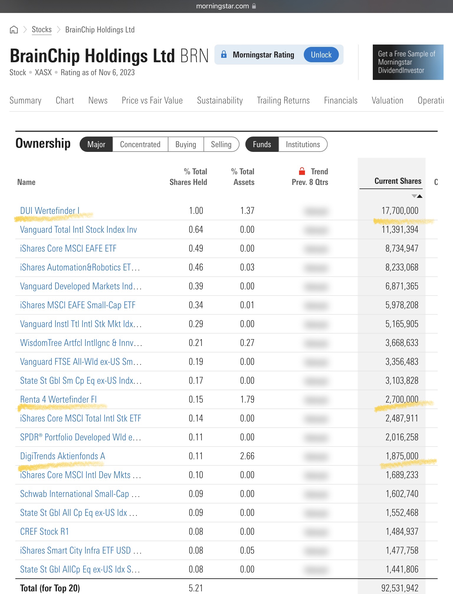
Task: Switch to Concentrated ownership view
Action: pos(140,145)
